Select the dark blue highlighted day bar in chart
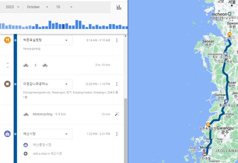The width and height of the screenshot is (238, 163). (63, 26)
